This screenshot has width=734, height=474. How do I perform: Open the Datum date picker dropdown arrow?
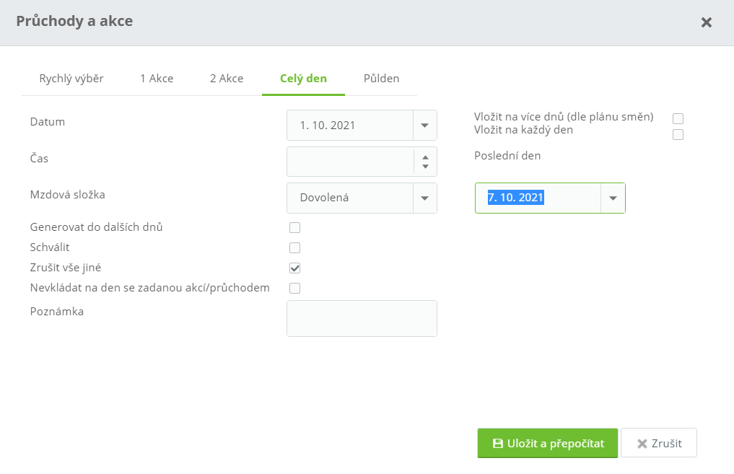pyautogui.click(x=425, y=126)
